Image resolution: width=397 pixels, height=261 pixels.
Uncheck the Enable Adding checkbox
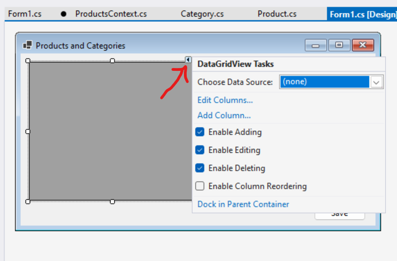[200, 132]
